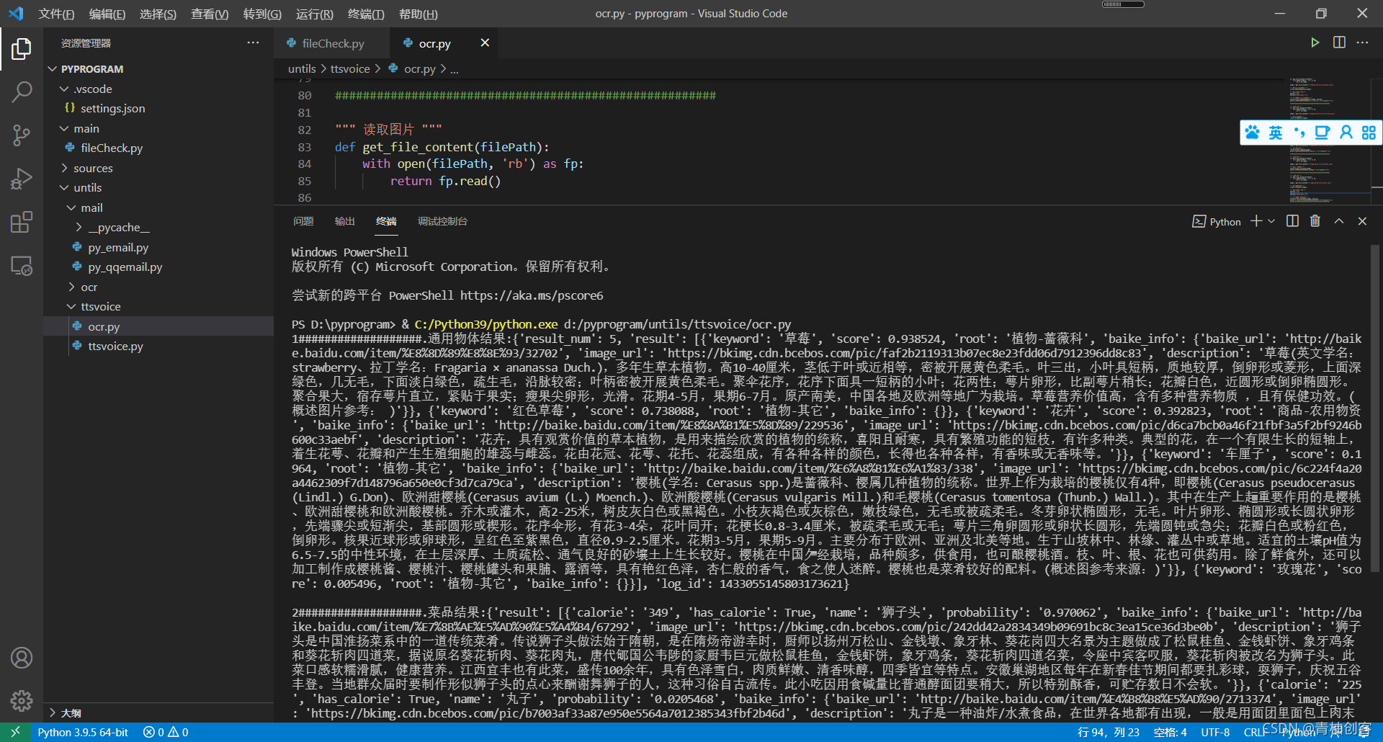Open py_email.py file
Viewport: 1383px width, 742px height.
(x=118, y=247)
